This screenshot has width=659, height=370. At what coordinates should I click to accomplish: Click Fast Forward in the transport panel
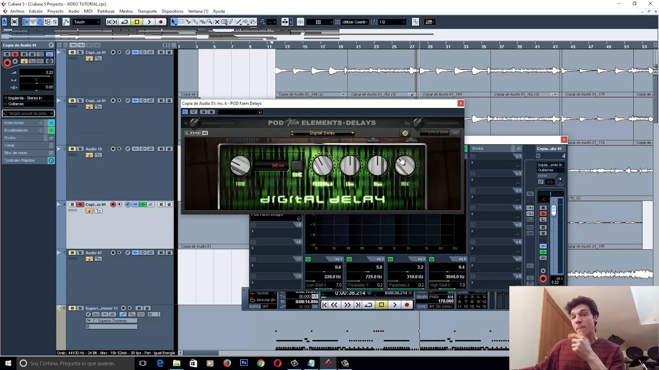(347, 305)
